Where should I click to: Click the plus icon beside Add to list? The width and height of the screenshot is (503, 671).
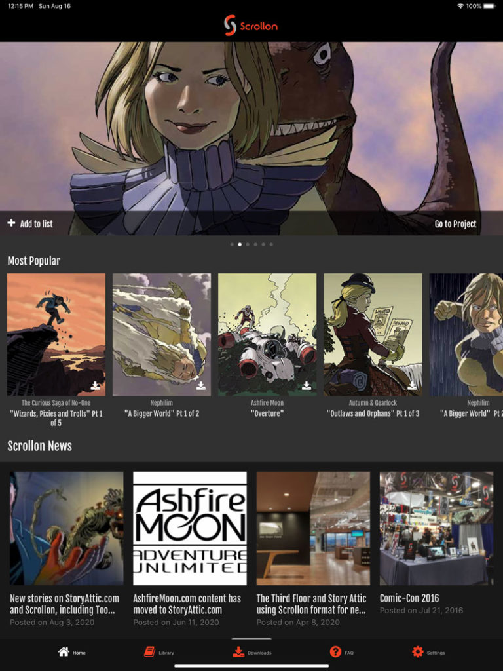point(11,223)
